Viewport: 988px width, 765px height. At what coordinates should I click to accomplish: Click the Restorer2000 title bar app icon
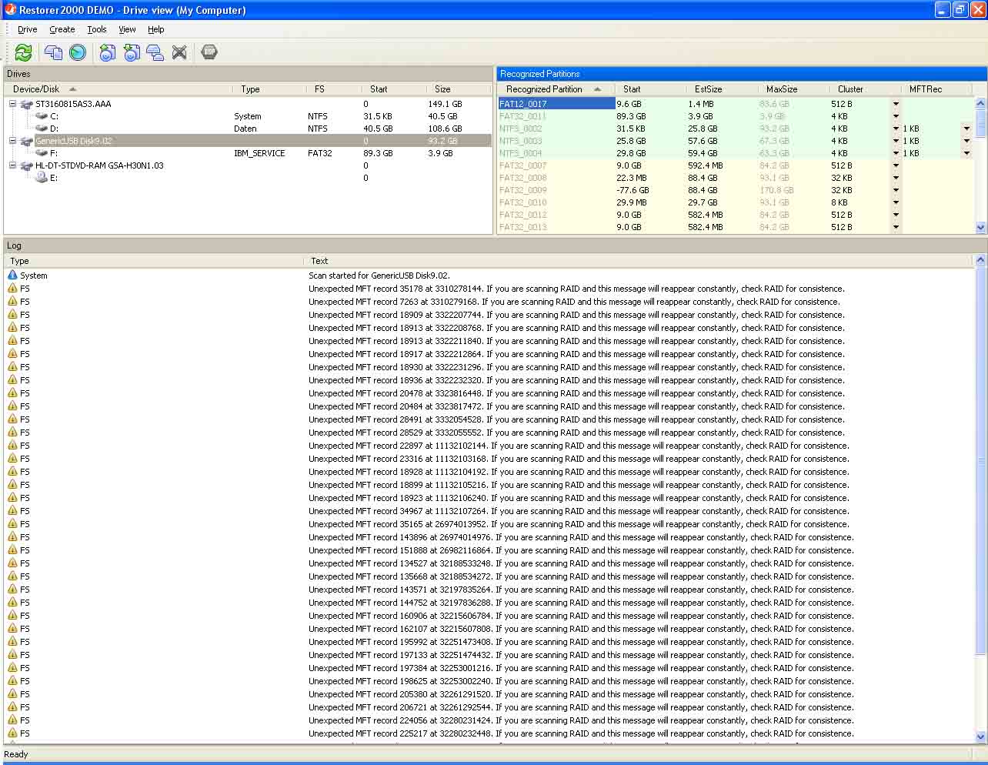pos(10,10)
